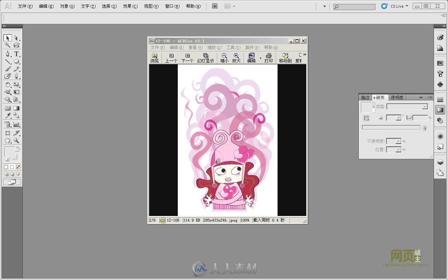This screenshot has width=448, height=280.
Task: Swap fill and stroke colors
Action: [x=18, y=149]
